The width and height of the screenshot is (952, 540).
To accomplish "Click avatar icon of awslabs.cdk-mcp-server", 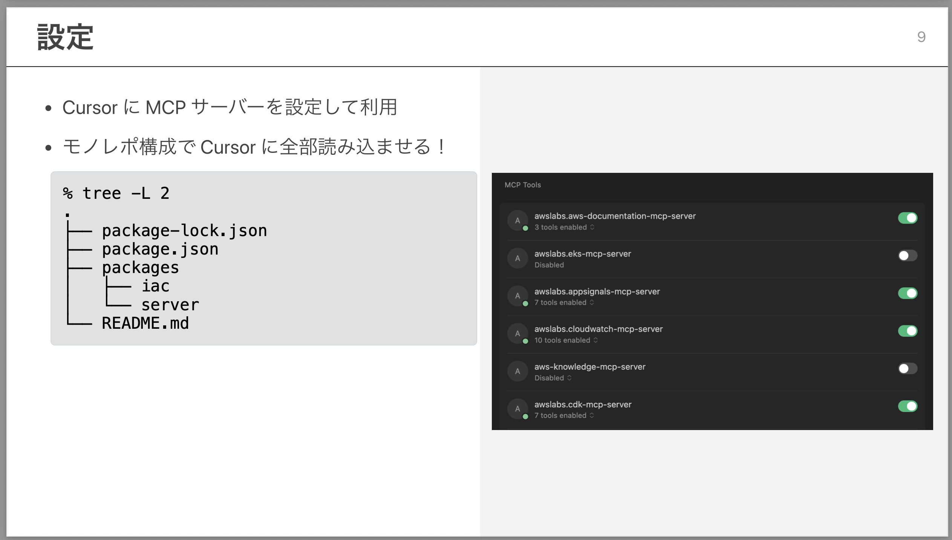I will pos(518,409).
